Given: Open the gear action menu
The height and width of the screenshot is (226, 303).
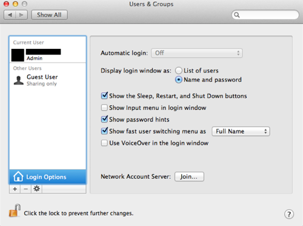Looking at the screenshot, I should tap(36, 189).
